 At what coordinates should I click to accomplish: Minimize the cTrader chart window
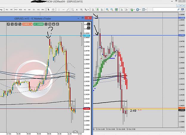pyautogui.click(x=78, y=18)
